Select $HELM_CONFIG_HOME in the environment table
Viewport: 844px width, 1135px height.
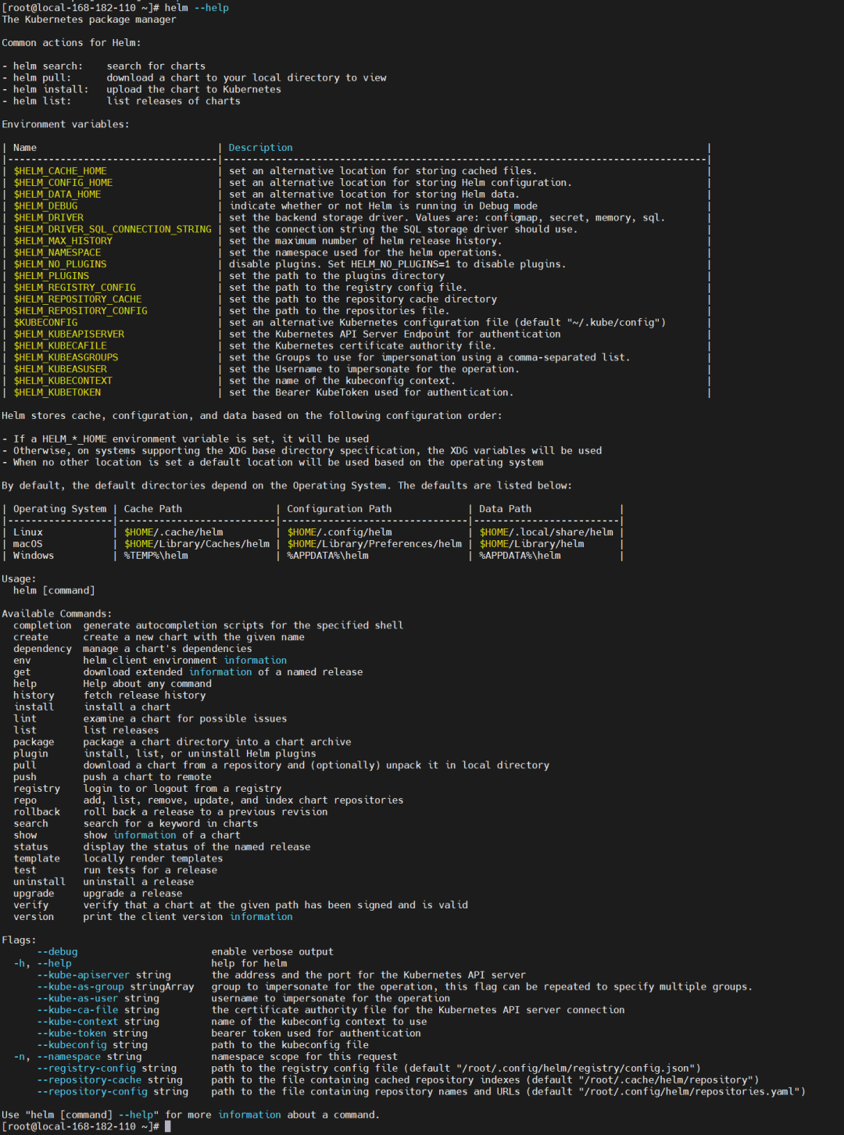click(x=63, y=183)
